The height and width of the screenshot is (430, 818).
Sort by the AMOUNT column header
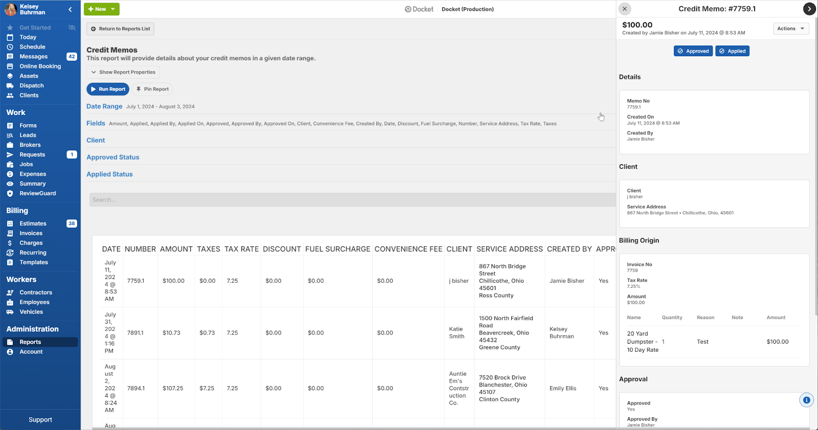click(176, 249)
